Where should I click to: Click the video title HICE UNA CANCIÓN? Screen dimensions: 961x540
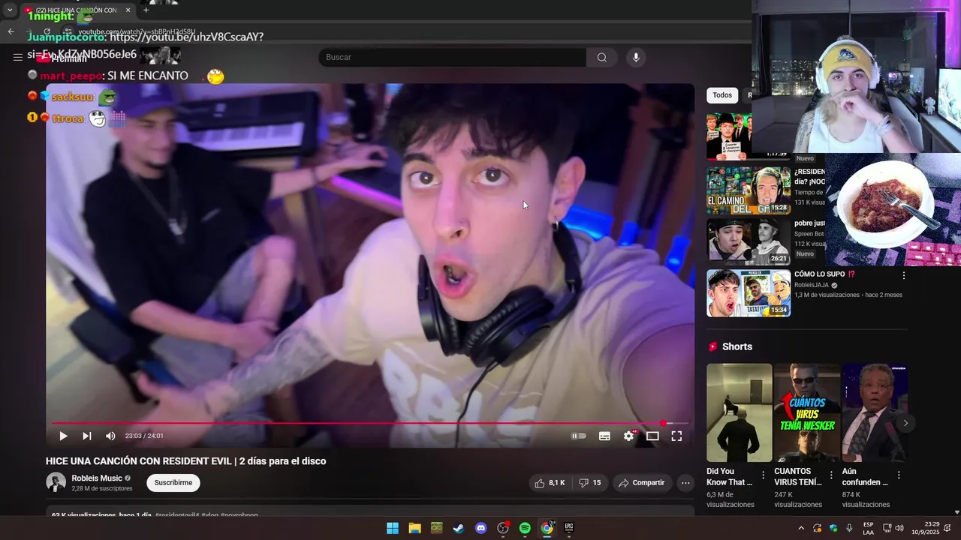(185, 461)
